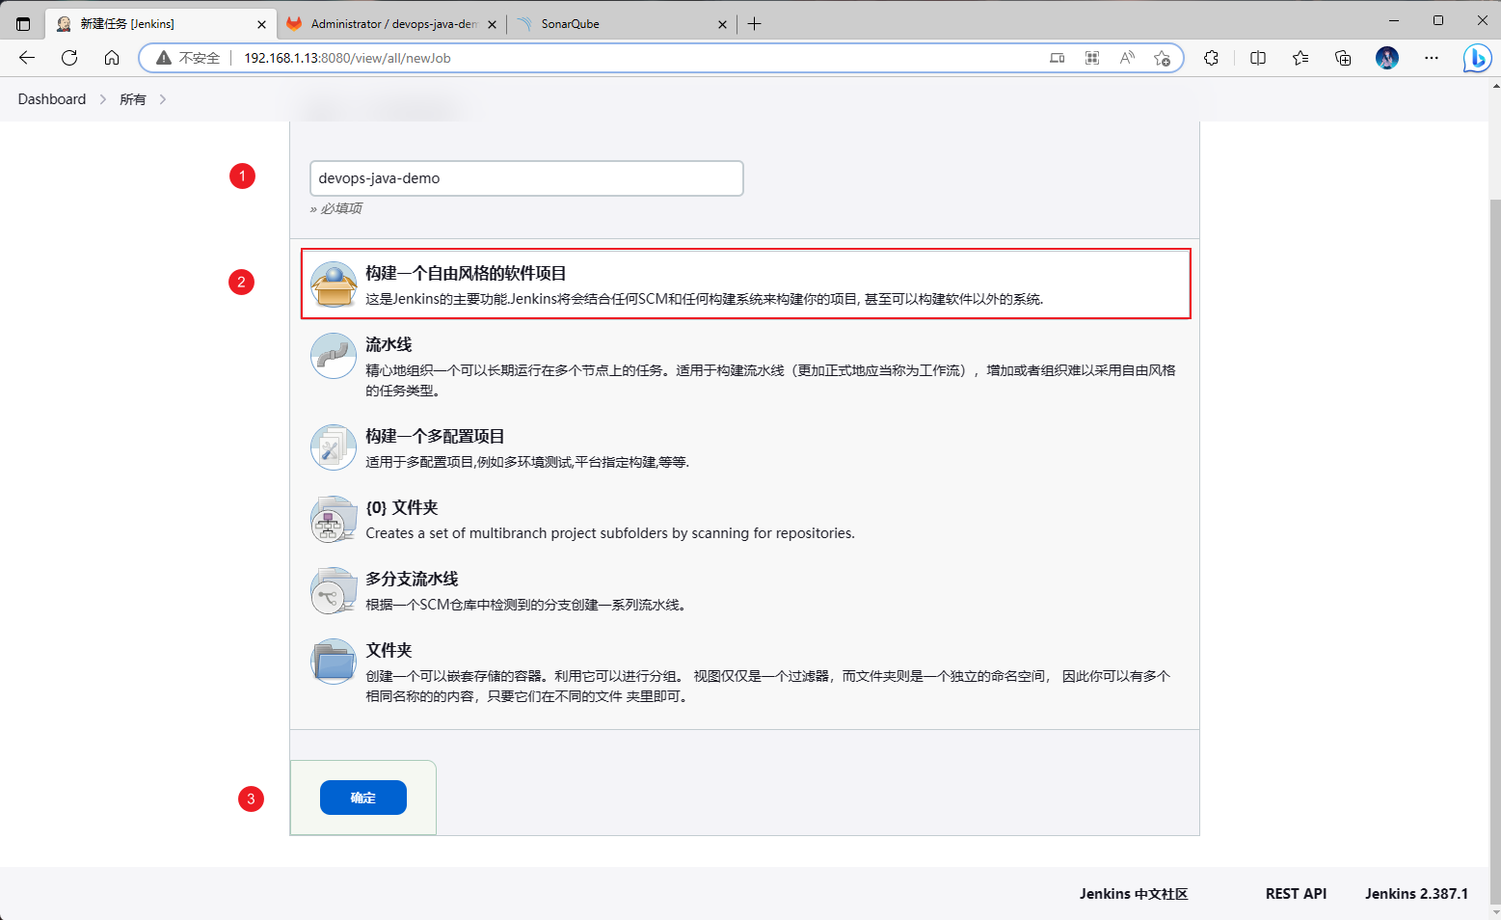Click the not-secure warning triangle icon
Screen dimensions: 1501x920
(164, 58)
